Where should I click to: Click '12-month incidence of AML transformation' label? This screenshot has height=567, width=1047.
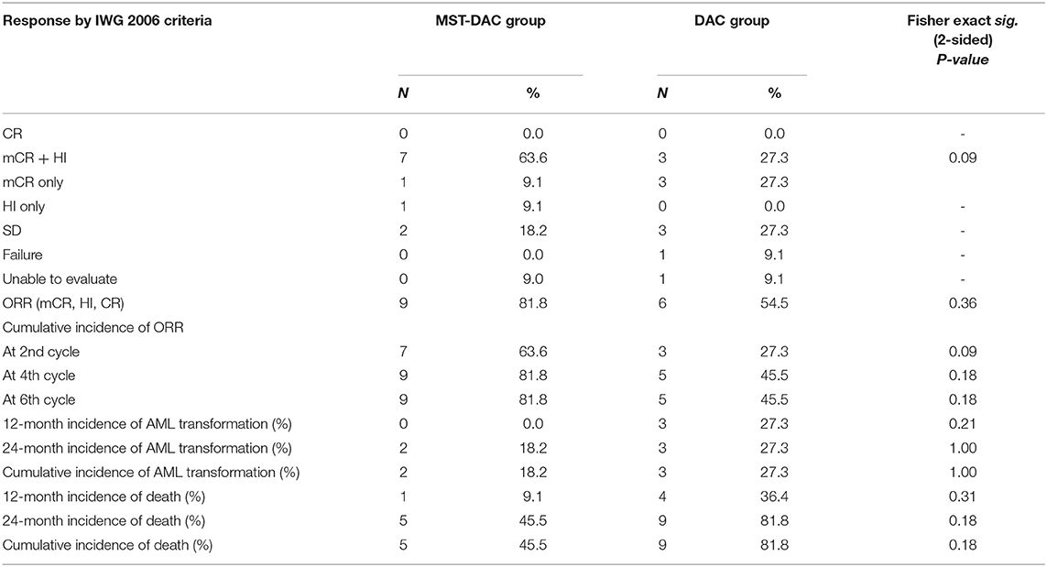pos(148,423)
